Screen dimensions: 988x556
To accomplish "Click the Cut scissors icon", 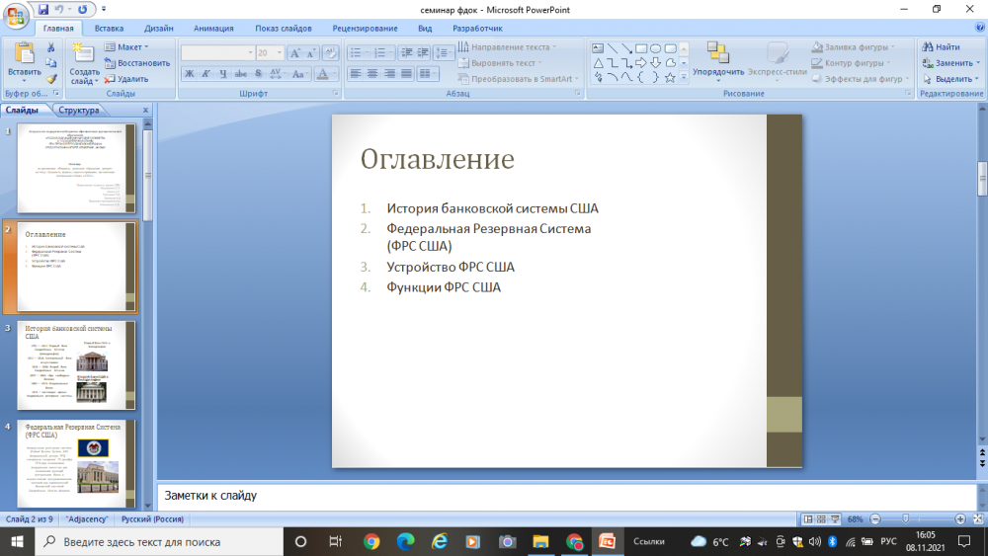I will (51, 46).
